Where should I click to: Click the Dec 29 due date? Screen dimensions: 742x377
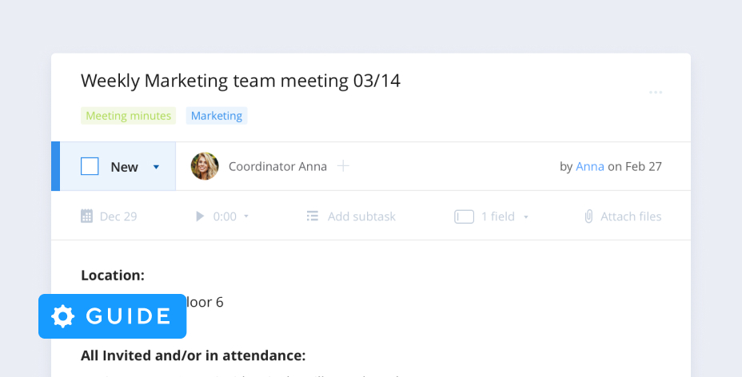point(118,216)
